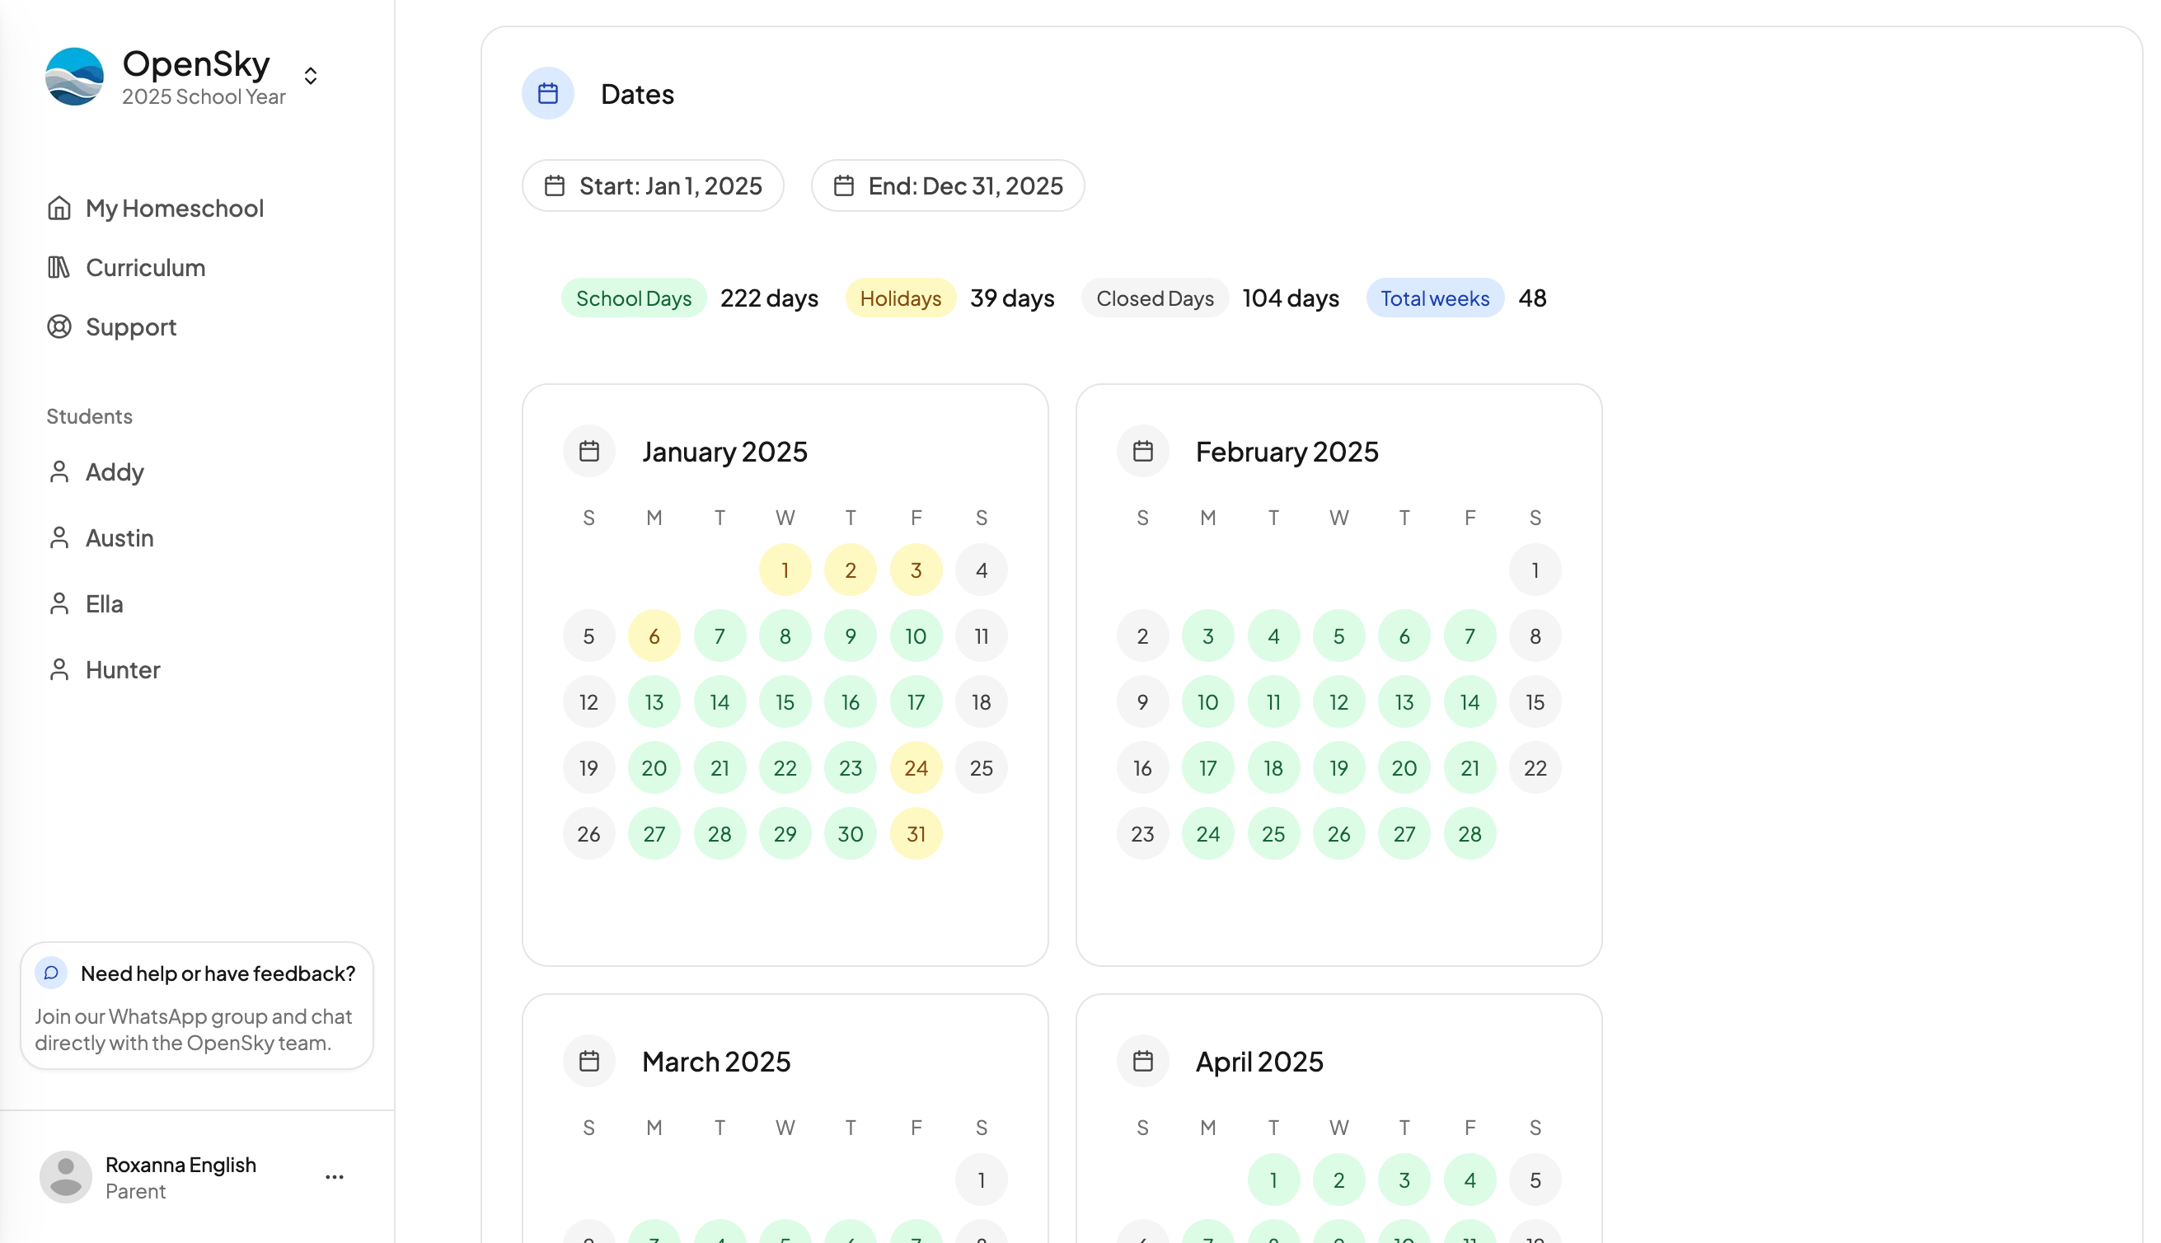This screenshot has width=2161, height=1243.
Task: Open Curriculum via the books icon
Action: [x=59, y=267]
